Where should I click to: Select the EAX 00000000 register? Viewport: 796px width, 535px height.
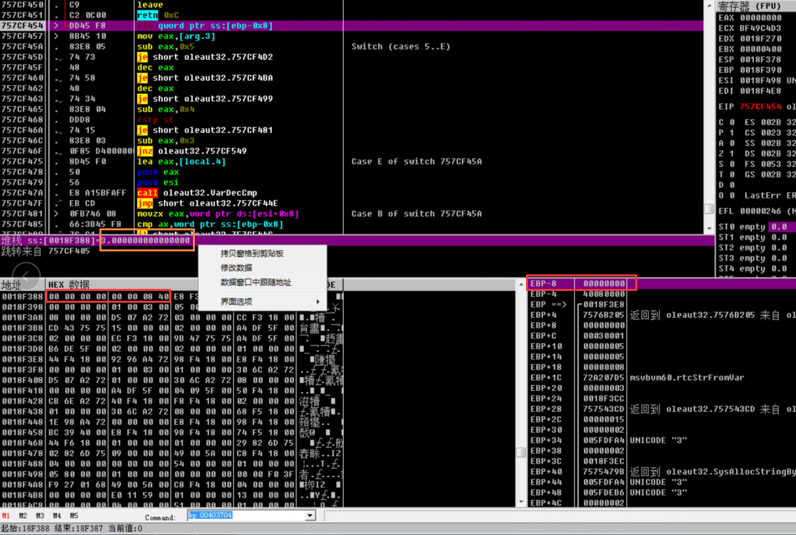[751, 18]
